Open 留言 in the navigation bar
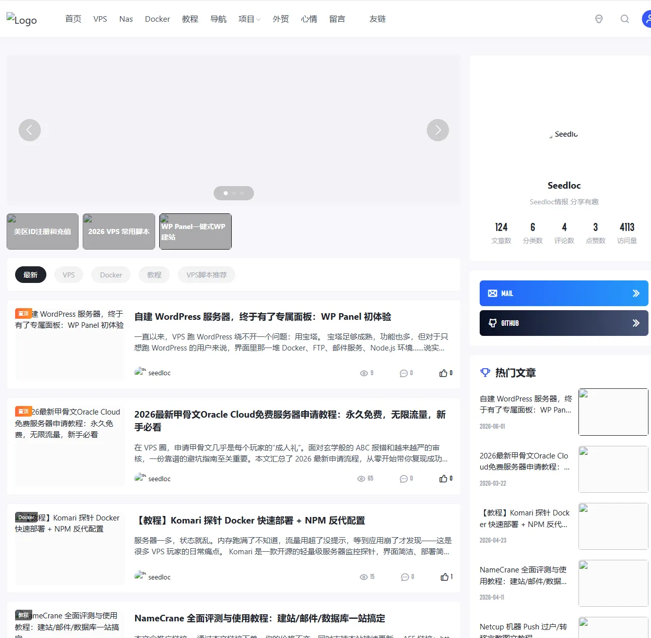 click(337, 19)
